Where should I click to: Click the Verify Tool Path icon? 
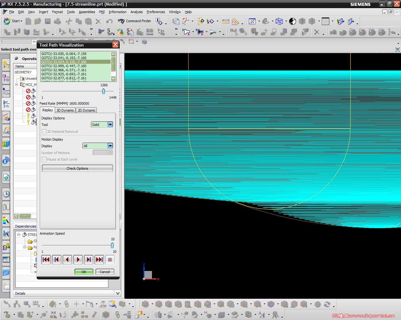click(x=121, y=32)
